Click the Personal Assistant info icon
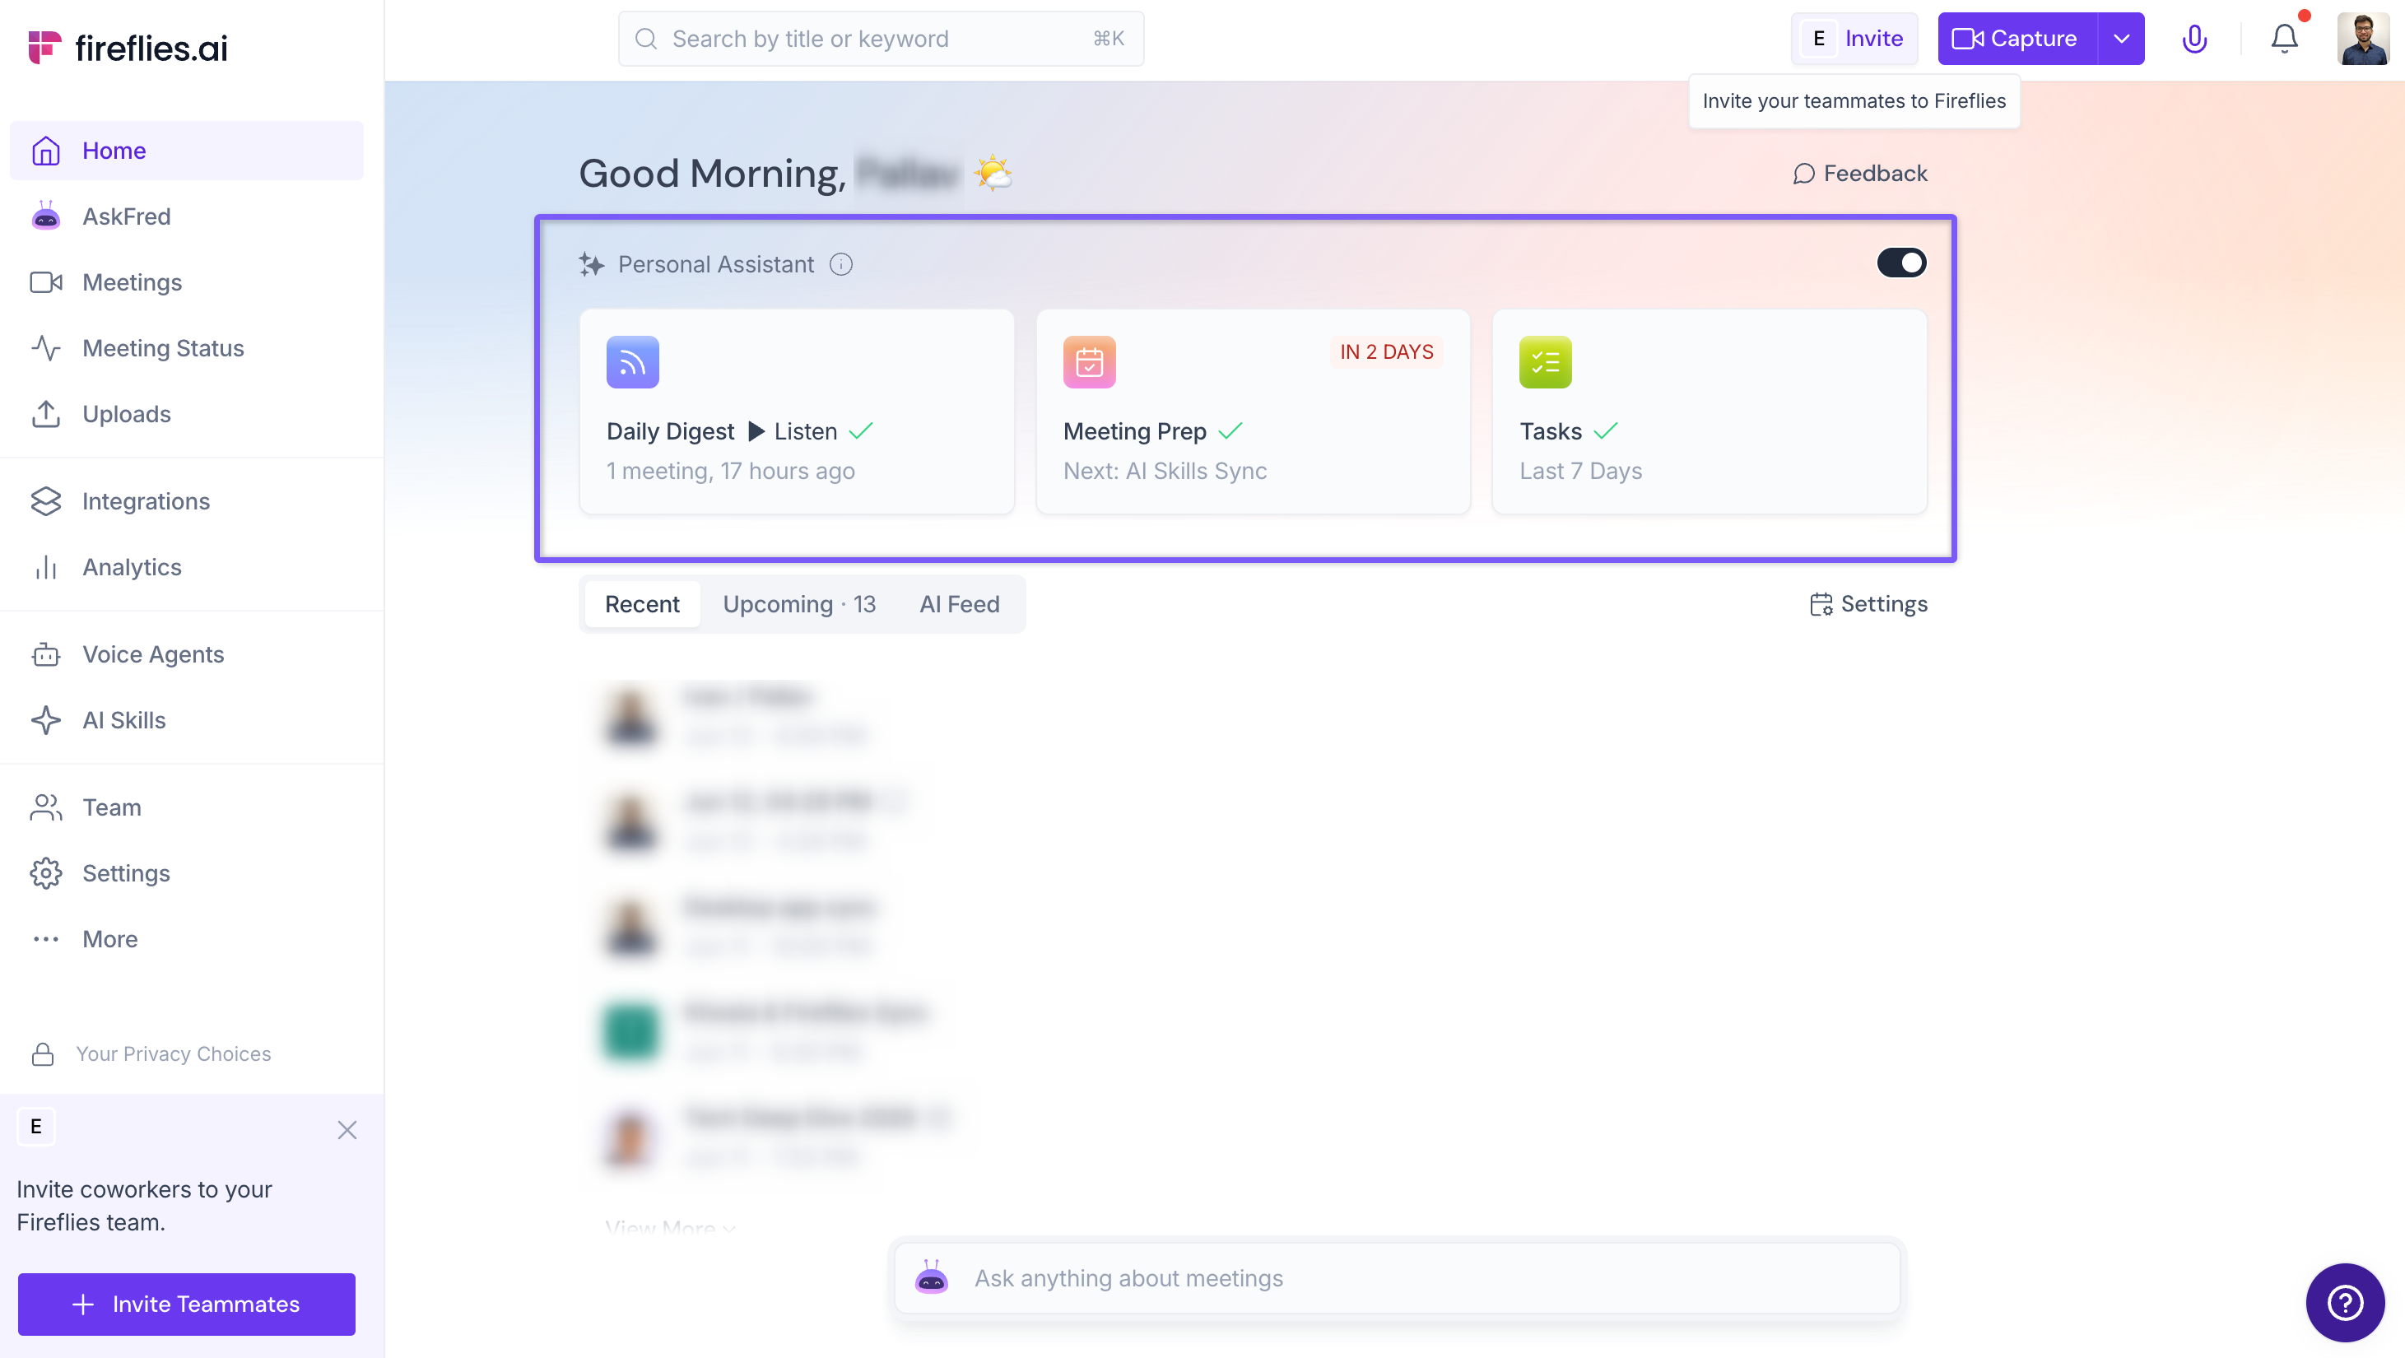Viewport: 2405px width, 1358px height. click(x=840, y=264)
